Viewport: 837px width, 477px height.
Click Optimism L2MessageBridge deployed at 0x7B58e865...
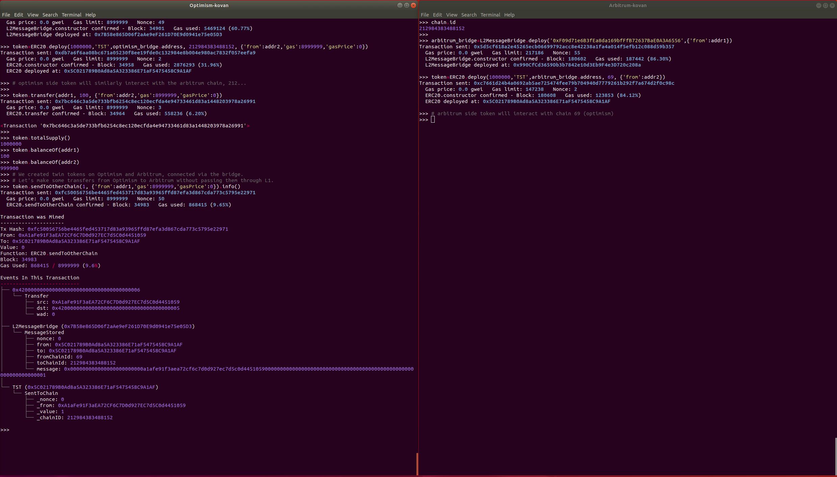click(158, 34)
